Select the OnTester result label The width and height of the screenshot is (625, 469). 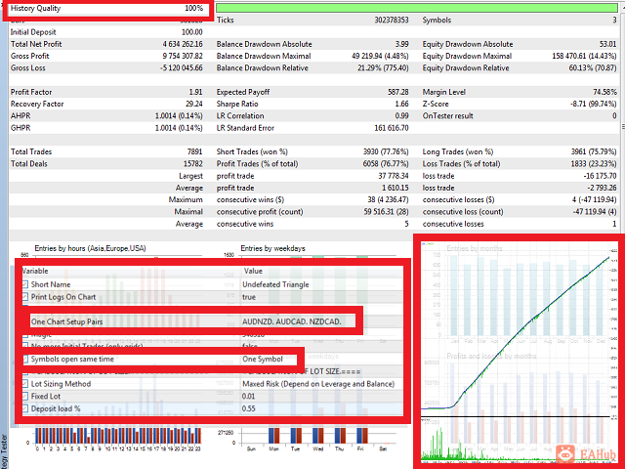click(x=447, y=115)
